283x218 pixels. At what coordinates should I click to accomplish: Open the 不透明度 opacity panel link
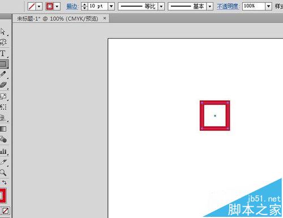coord(228,6)
